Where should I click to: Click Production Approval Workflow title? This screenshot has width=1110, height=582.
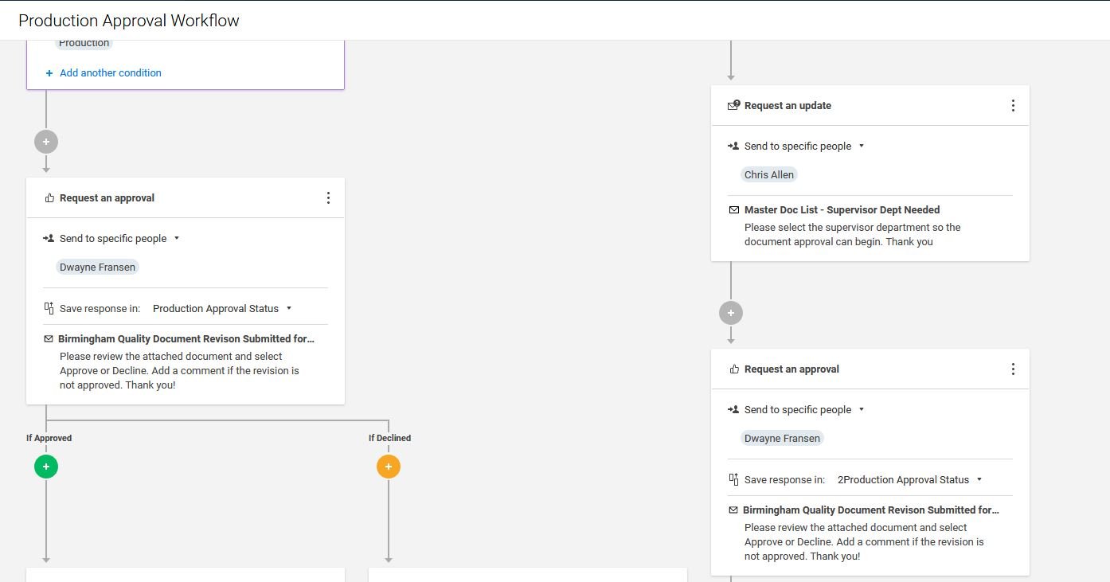[x=129, y=21]
